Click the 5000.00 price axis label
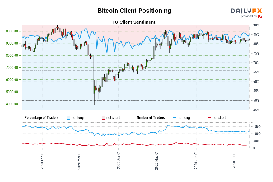 click(12, 92)
